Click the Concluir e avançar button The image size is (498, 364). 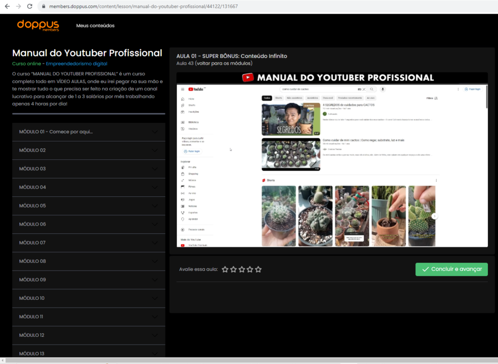pyautogui.click(x=451, y=269)
